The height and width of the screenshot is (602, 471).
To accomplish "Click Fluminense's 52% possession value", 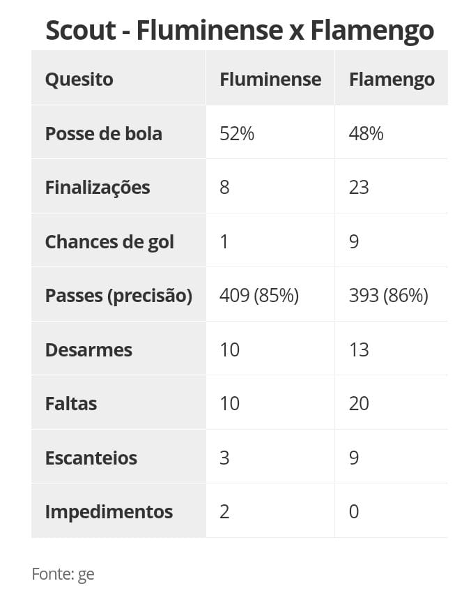I will [237, 133].
